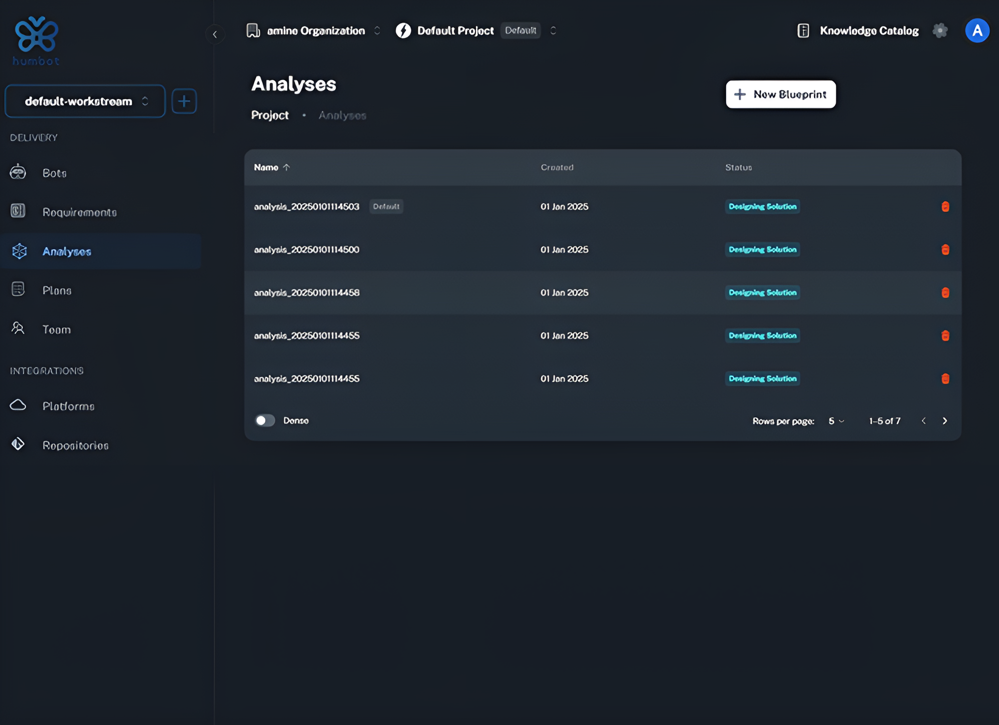Viewport: 999px width, 725px height.
Task: Open Repositories under Integrations
Action: (x=75, y=445)
